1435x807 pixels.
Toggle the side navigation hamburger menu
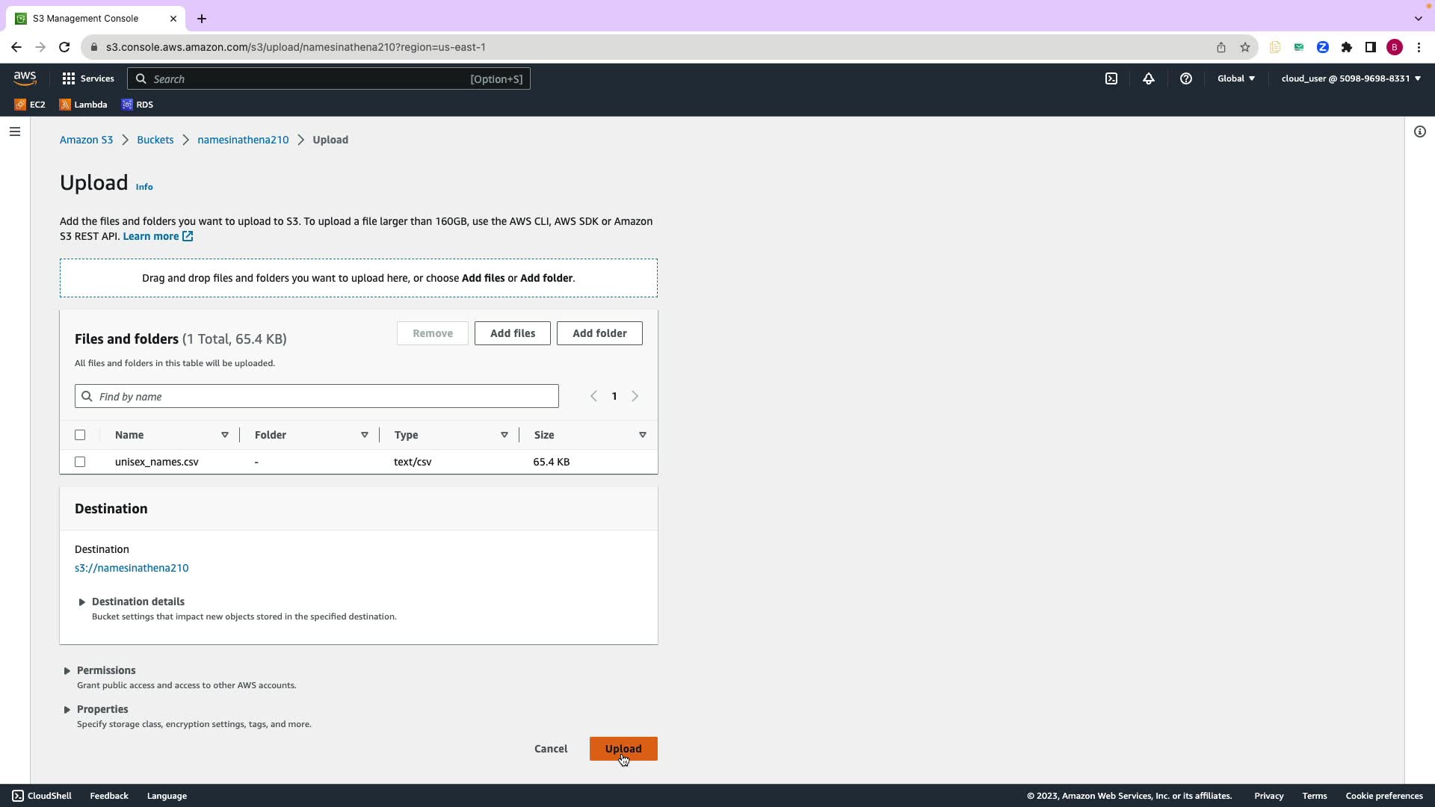click(x=15, y=132)
